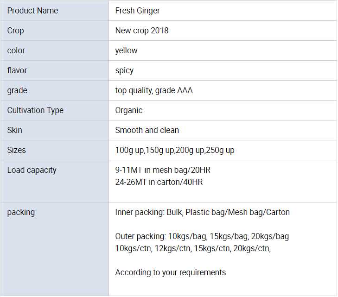The image size is (338, 297).
Task: Select the "Fresh Ginger" value cell
Action: pos(137,11)
